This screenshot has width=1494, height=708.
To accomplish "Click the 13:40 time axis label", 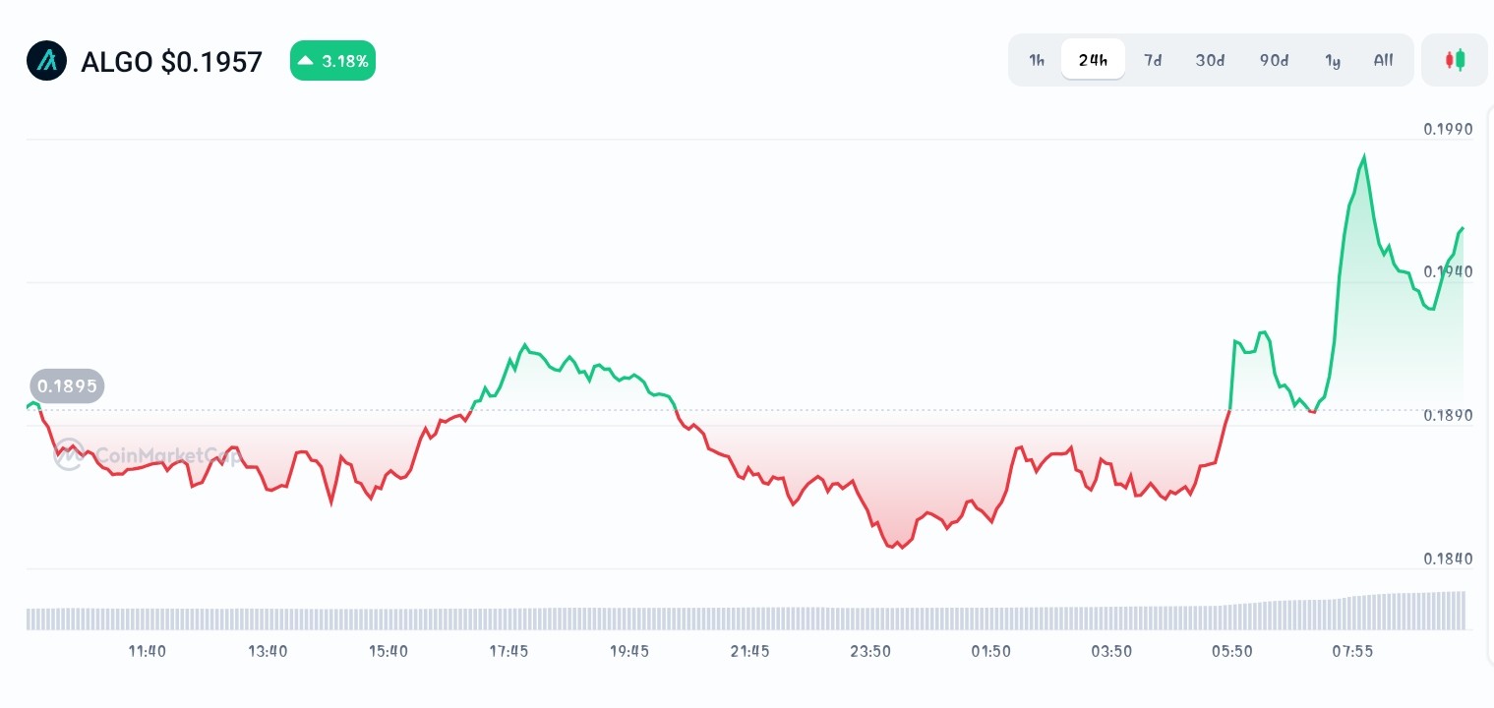I will tap(268, 651).
